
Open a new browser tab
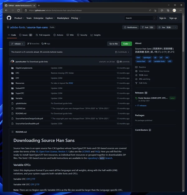pyautogui.click(x=39, y=6)
